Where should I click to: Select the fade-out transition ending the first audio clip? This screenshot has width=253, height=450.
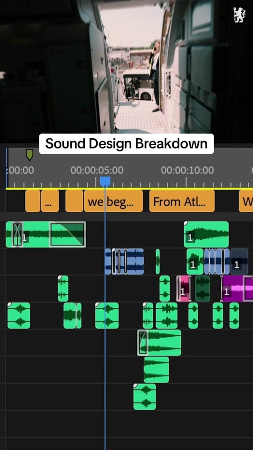67,234
